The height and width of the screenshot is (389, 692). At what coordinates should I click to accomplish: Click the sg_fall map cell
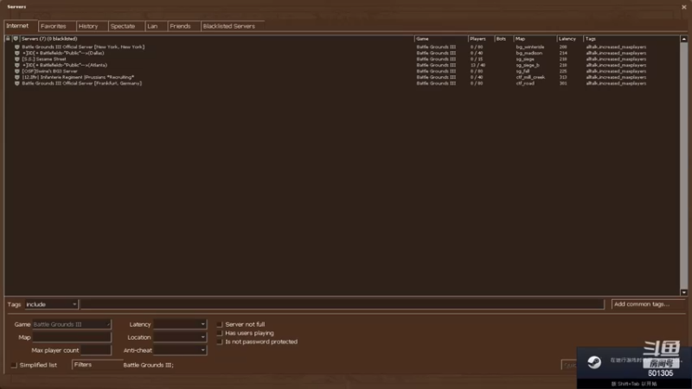pyautogui.click(x=522, y=71)
